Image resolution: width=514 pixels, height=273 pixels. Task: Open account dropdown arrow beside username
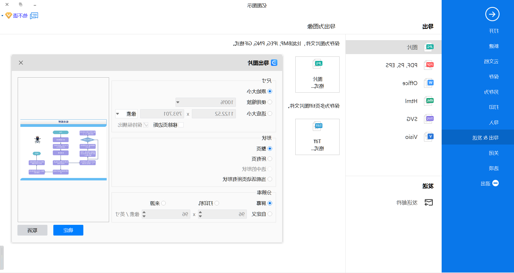(x=2, y=16)
